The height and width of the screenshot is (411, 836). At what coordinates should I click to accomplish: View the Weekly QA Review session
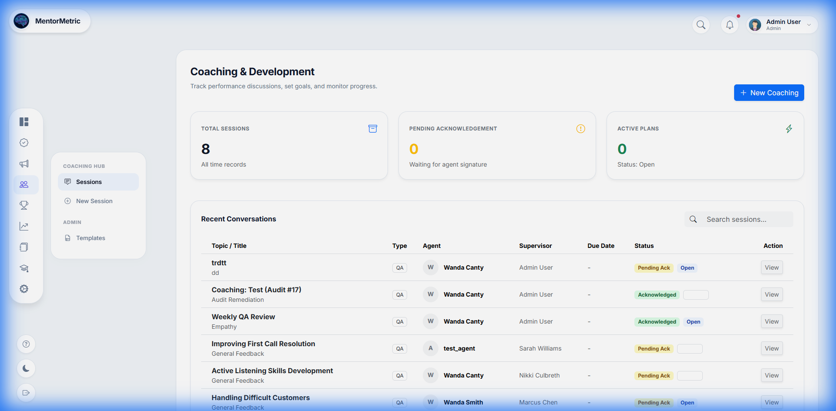coord(772,321)
